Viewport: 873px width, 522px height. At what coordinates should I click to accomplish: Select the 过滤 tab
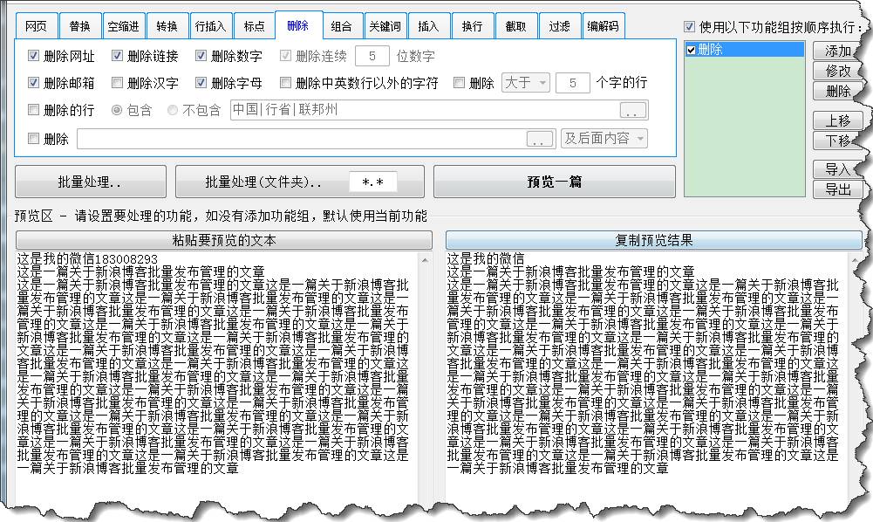[559, 25]
